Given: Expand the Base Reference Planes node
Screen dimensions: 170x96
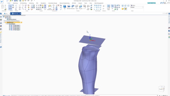Looking at the screenshot, I should pyautogui.click(x=4, y=21).
